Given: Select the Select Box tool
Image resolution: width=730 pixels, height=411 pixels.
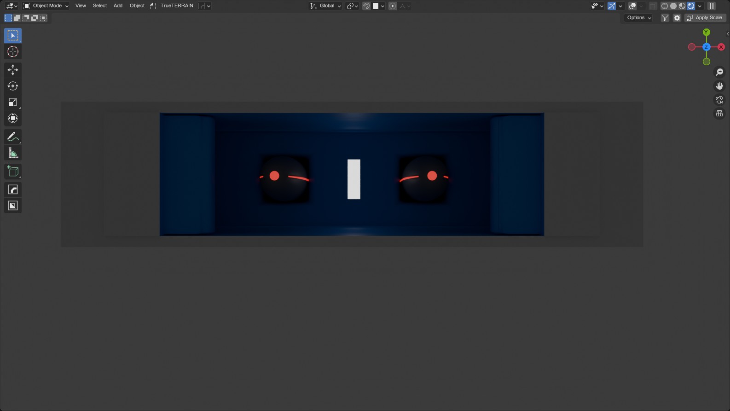Looking at the screenshot, I should [x=13, y=35].
